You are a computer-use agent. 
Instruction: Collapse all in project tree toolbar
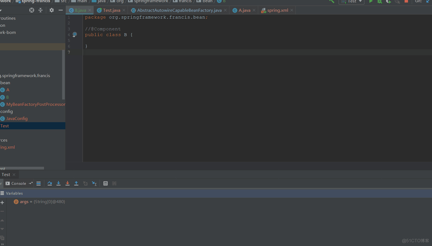40,10
